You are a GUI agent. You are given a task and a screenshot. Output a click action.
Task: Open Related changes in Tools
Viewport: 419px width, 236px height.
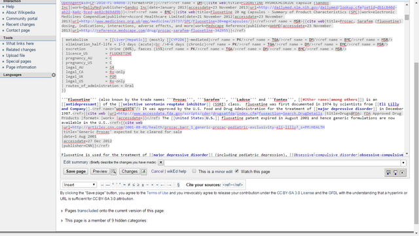pos(21,50)
